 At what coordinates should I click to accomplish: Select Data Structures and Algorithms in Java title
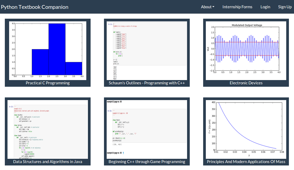click(x=48, y=162)
